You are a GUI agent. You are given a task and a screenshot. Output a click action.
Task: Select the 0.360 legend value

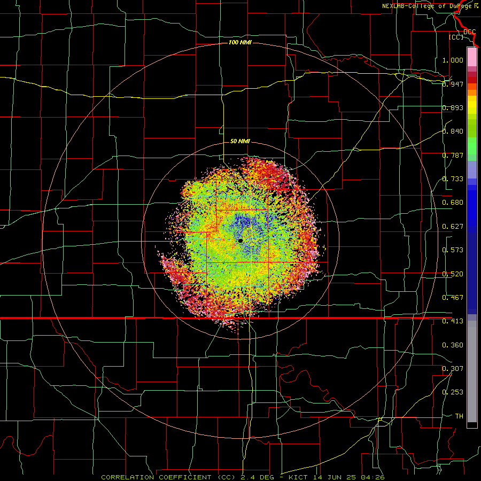(x=453, y=345)
